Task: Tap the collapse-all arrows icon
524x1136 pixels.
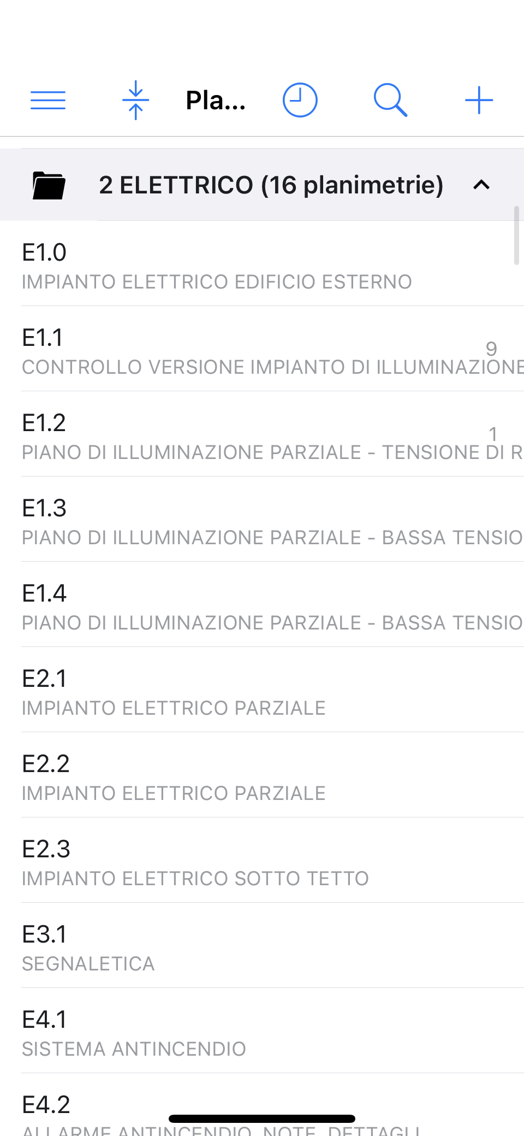Action: click(136, 100)
